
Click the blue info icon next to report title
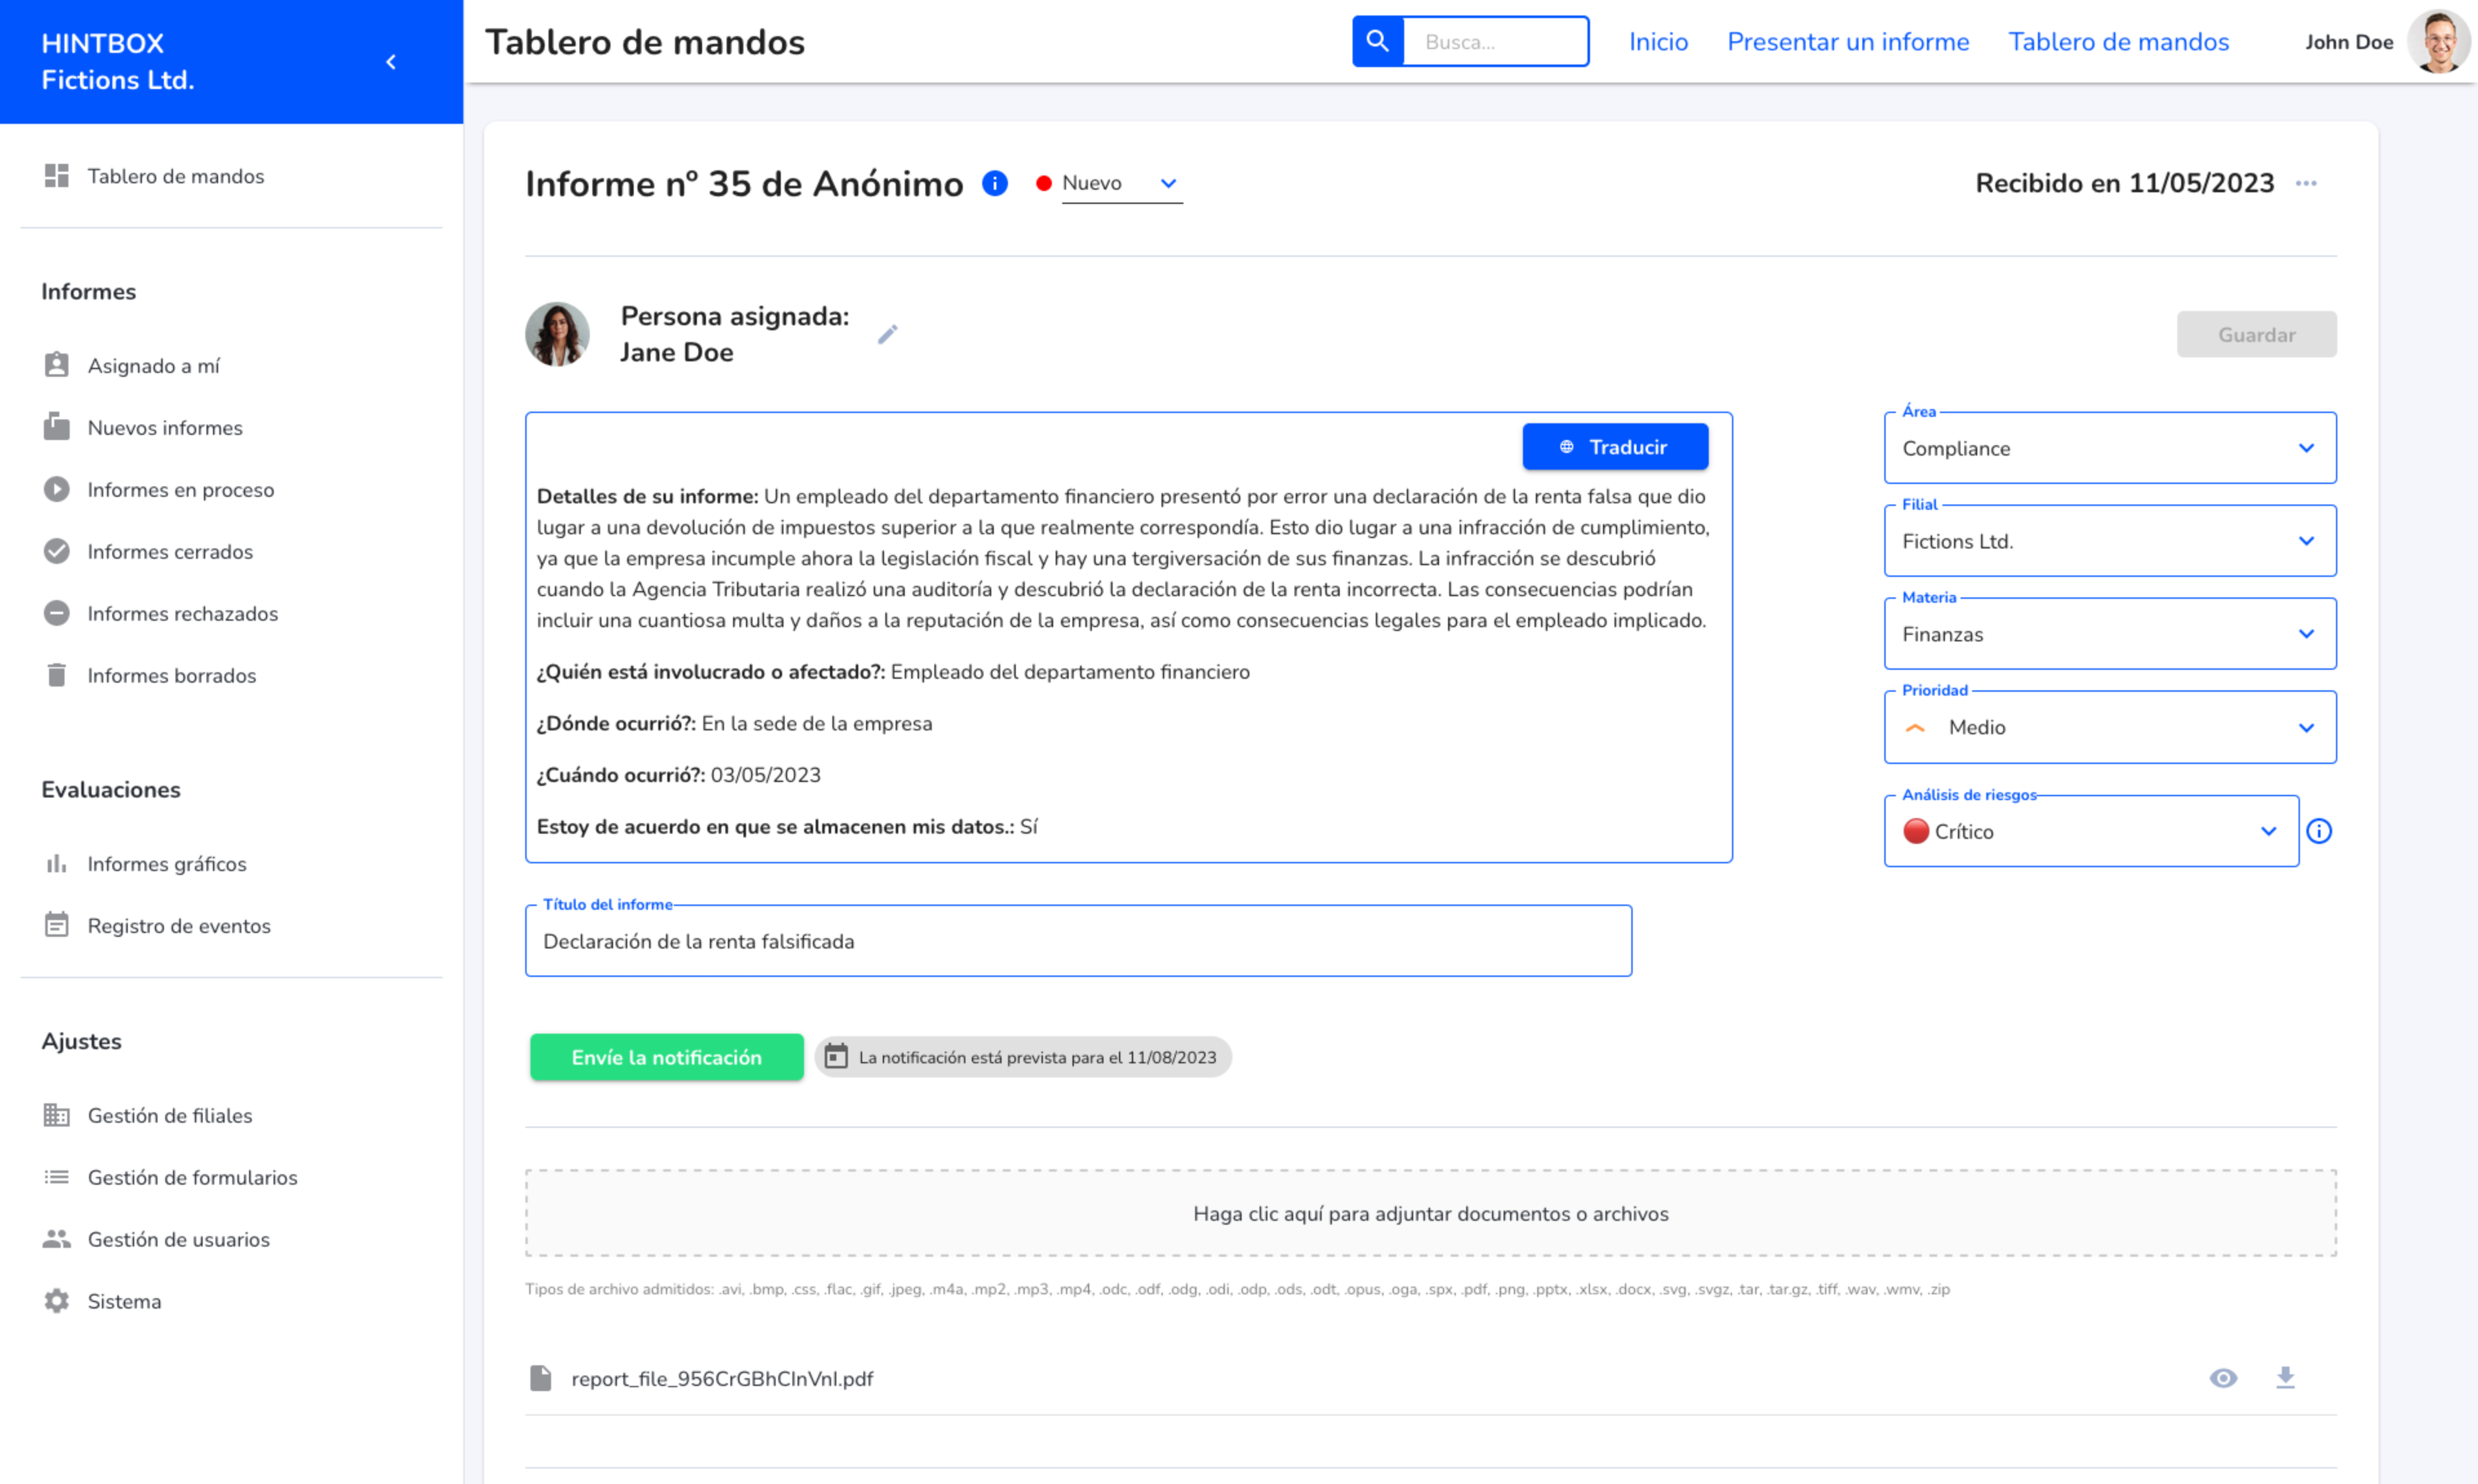tap(994, 183)
